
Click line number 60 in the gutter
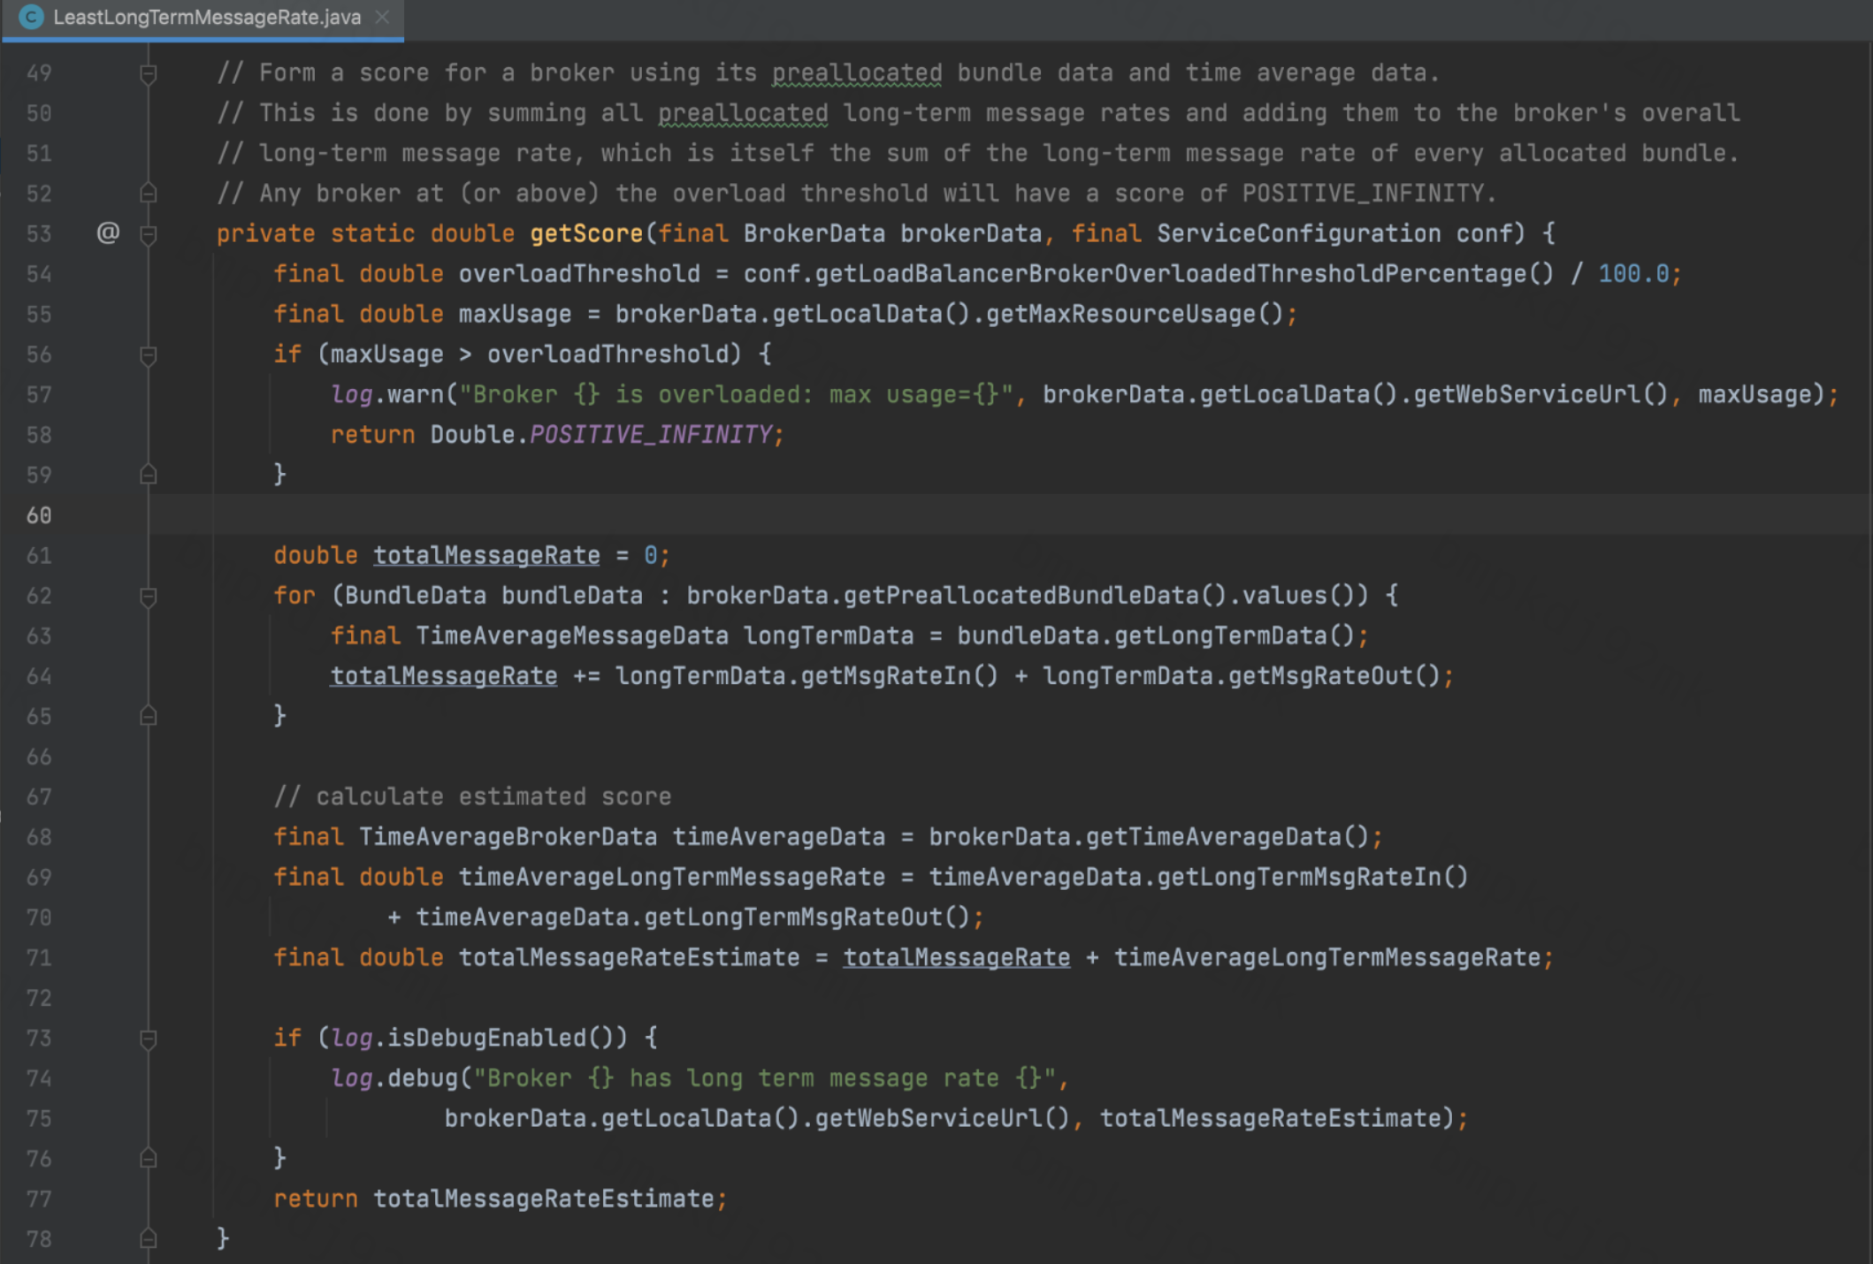point(39,515)
